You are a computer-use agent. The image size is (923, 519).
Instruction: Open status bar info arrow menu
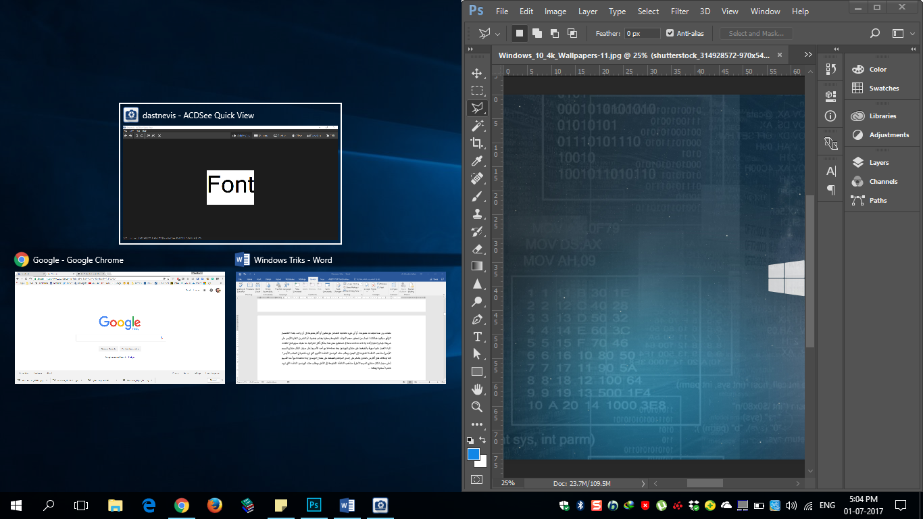[643, 483]
